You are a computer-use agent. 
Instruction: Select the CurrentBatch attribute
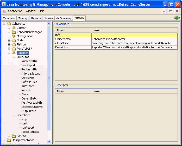coord(30,98)
